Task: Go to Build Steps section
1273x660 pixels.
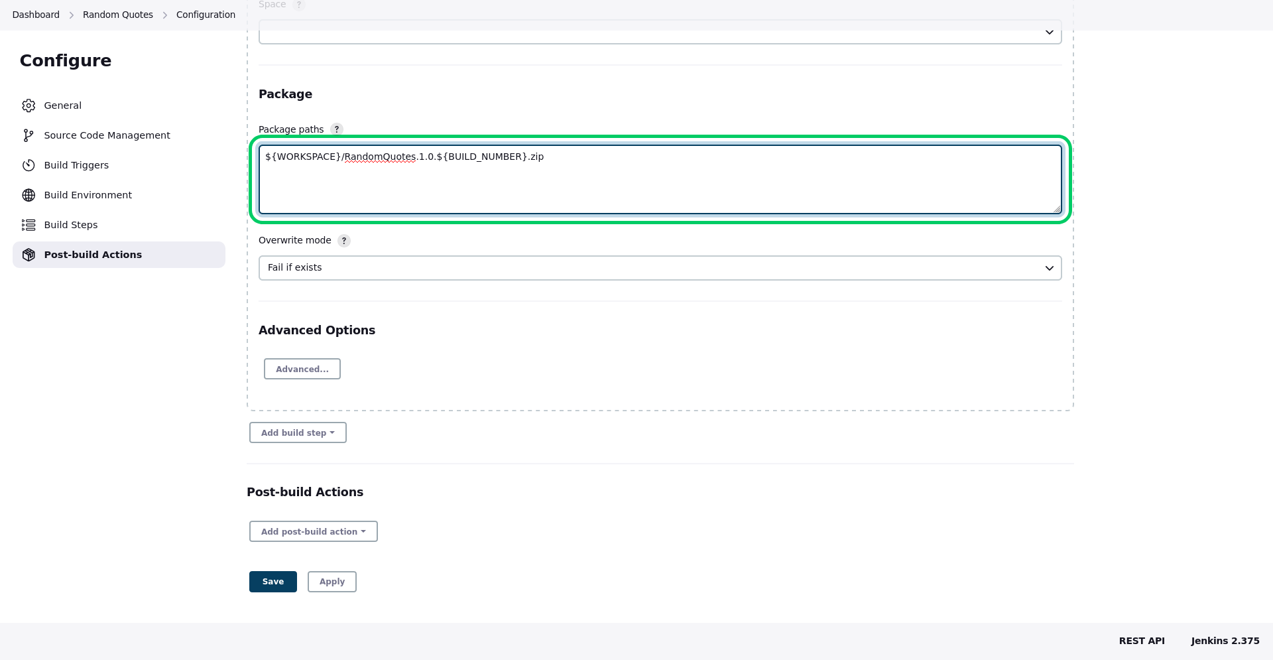Action: coord(119,225)
